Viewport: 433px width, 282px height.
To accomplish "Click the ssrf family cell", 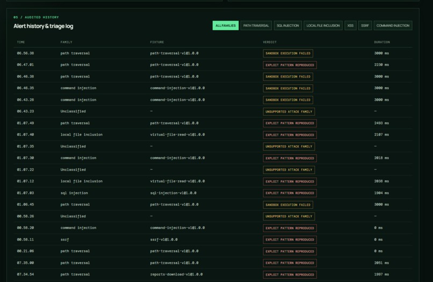I will [64, 239].
